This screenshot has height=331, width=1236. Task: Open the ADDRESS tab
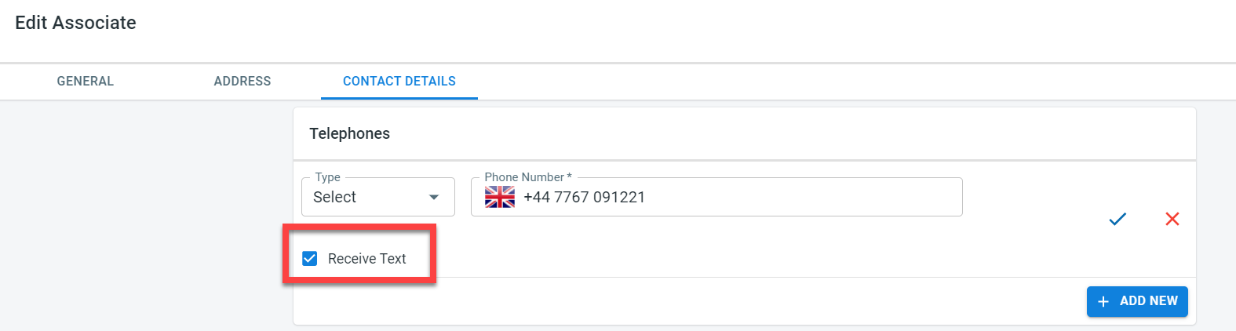[242, 81]
